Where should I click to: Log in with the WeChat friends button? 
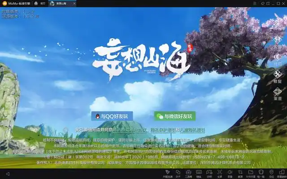click(x=175, y=116)
